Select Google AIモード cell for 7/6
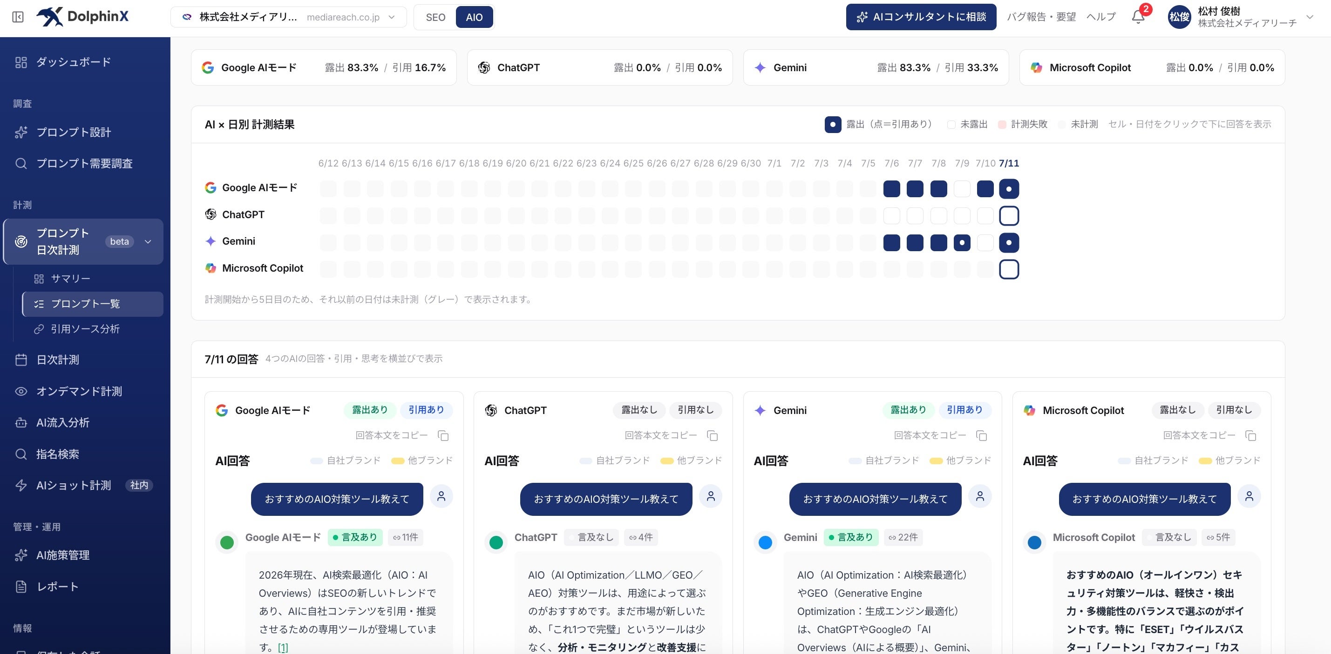 [891, 189]
